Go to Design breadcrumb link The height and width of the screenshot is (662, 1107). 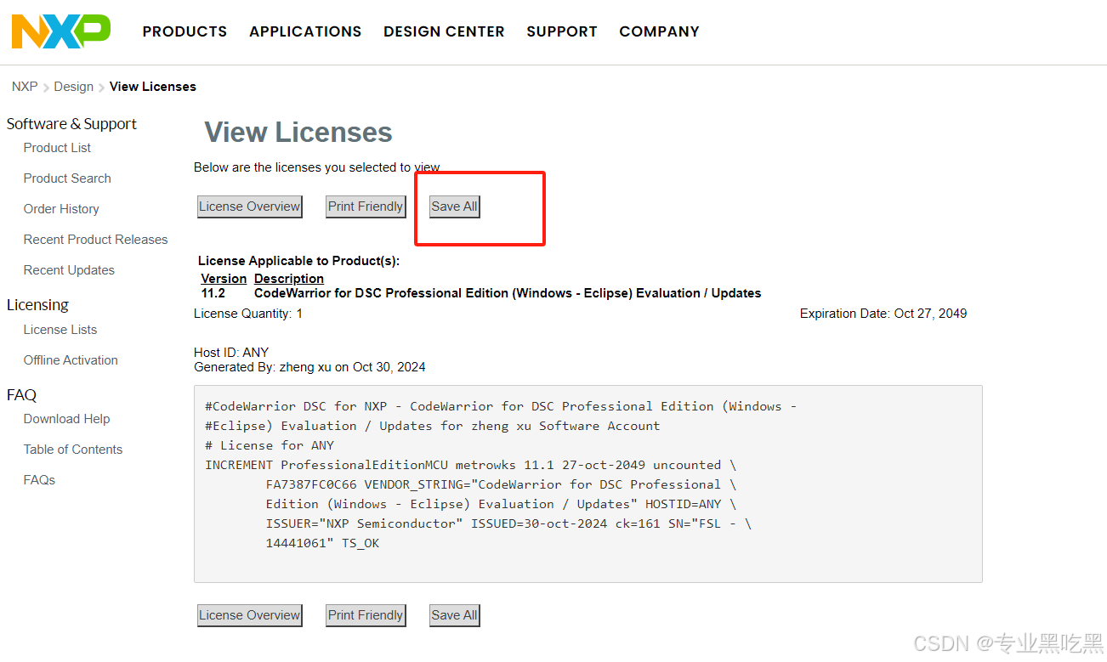point(74,87)
